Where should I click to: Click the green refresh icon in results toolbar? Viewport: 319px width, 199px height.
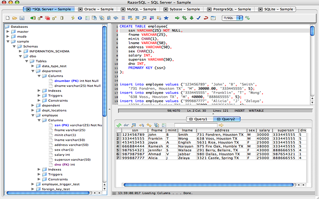coord(119,125)
